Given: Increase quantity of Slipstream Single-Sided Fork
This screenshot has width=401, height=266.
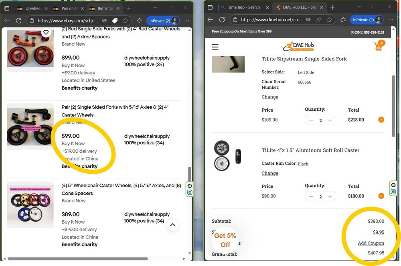Looking at the screenshot, I should pyautogui.click(x=330, y=120).
